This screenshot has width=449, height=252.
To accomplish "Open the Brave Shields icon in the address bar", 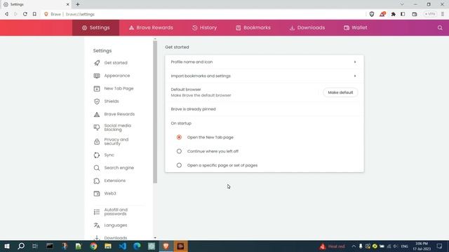I will pos(372,14).
